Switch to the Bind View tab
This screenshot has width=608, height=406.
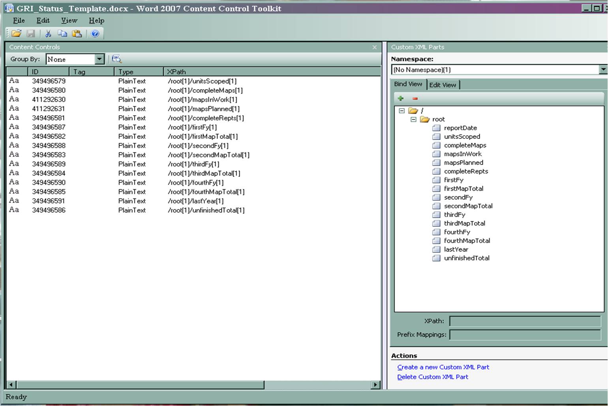point(408,84)
